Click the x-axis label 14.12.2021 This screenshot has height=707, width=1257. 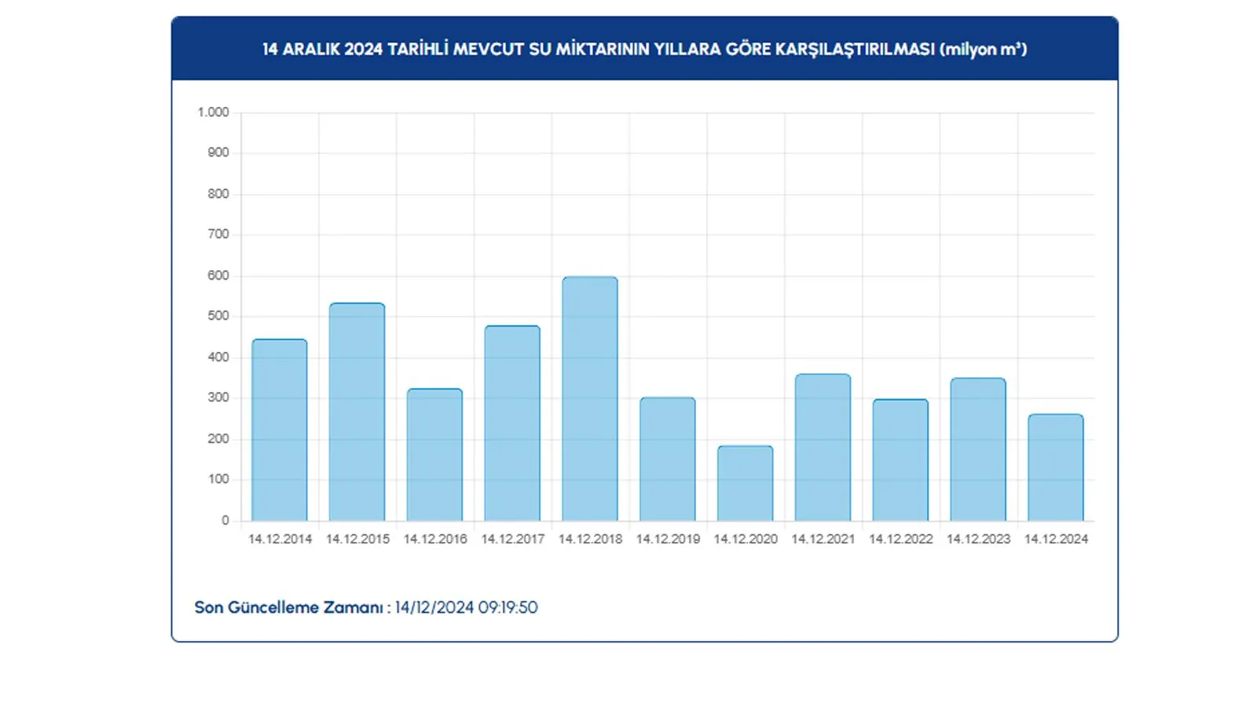823,539
